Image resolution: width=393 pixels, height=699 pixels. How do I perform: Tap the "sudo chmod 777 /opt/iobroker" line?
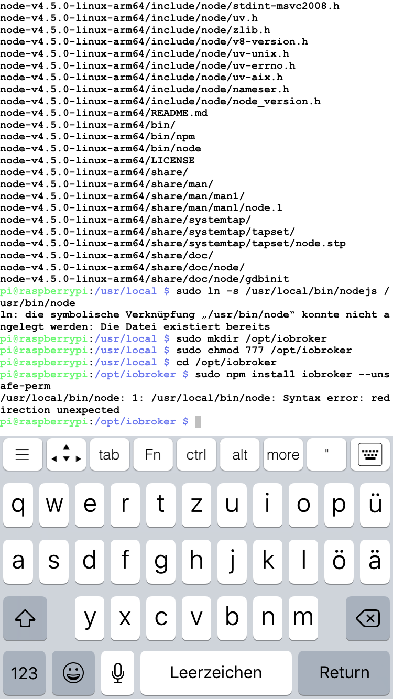(x=176, y=350)
